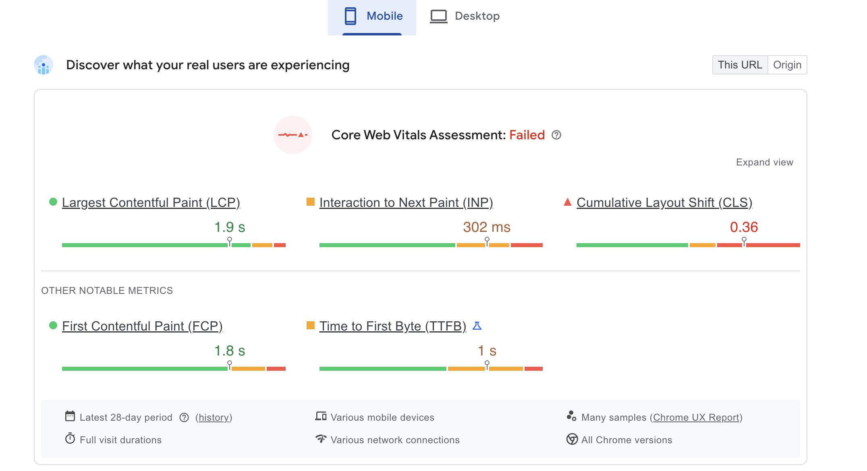The width and height of the screenshot is (867, 471).
Task: Click the Core Web Vitals help question icon
Action: pyautogui.click(x=556, y=135)
